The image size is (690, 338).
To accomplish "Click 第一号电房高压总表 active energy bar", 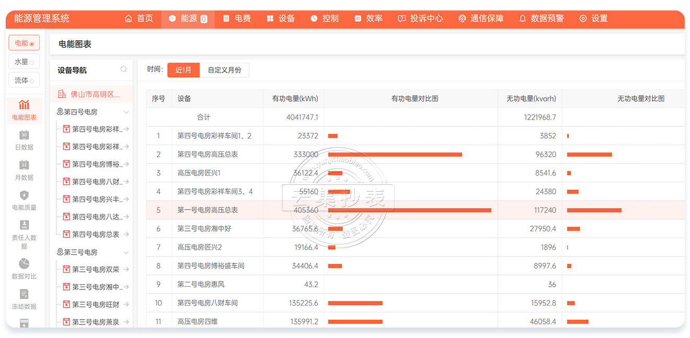I will click(x=409, y=210).
